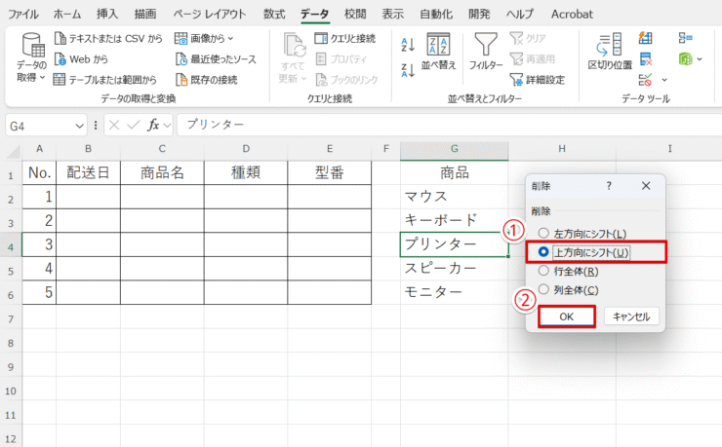Click the Web から import icon
722x447 pixels.
pyautogui.click(x=60, y=58)
